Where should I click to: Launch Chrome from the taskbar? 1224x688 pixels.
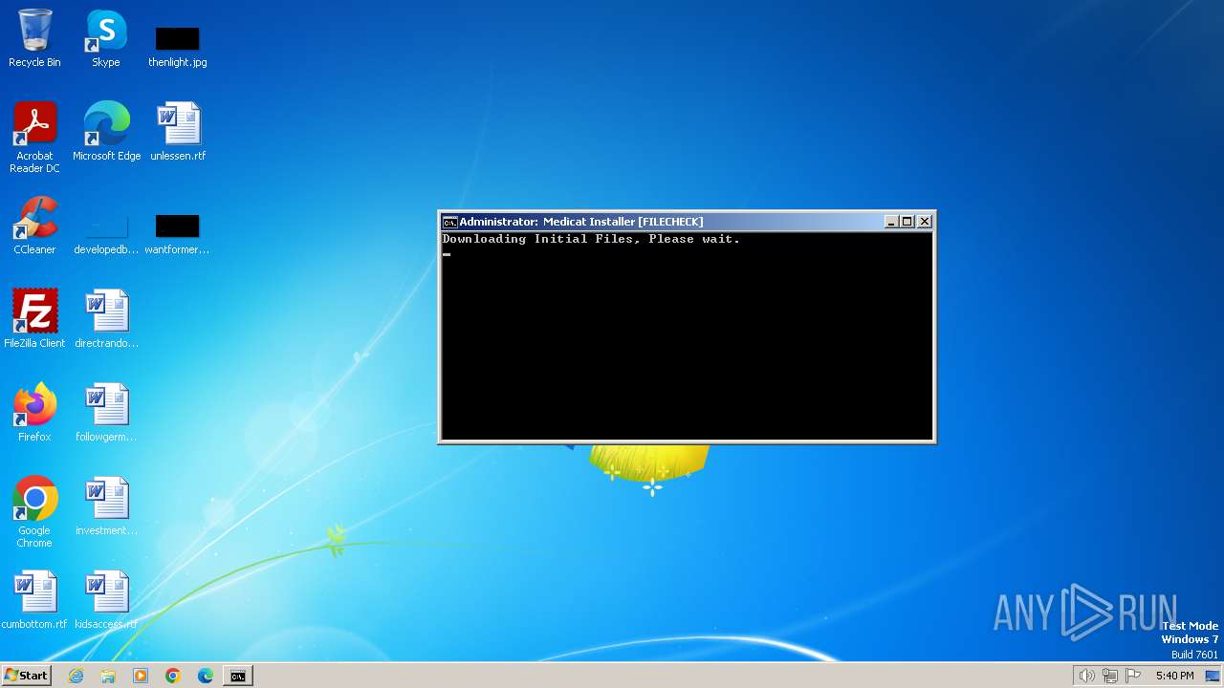pyautogui.click(x=173, y=676)
